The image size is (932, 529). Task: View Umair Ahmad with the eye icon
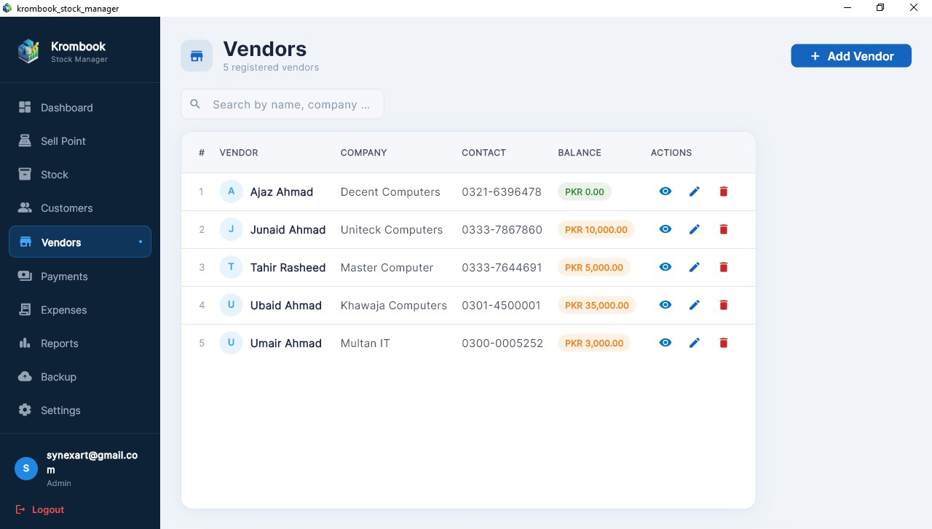(x=665, y=343)
